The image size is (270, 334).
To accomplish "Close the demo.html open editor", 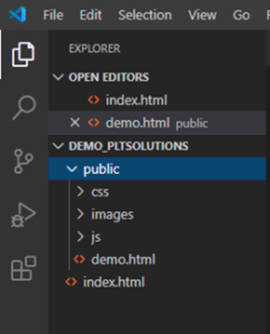I will click(x=75, y=123).
